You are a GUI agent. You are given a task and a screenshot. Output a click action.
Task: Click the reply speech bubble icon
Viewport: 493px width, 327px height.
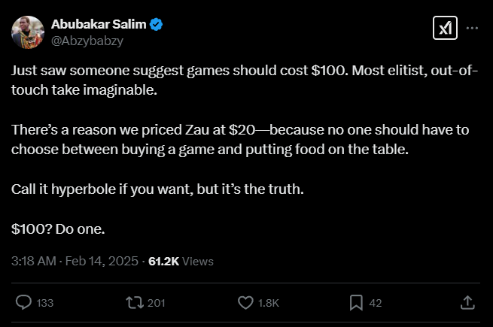23,302
